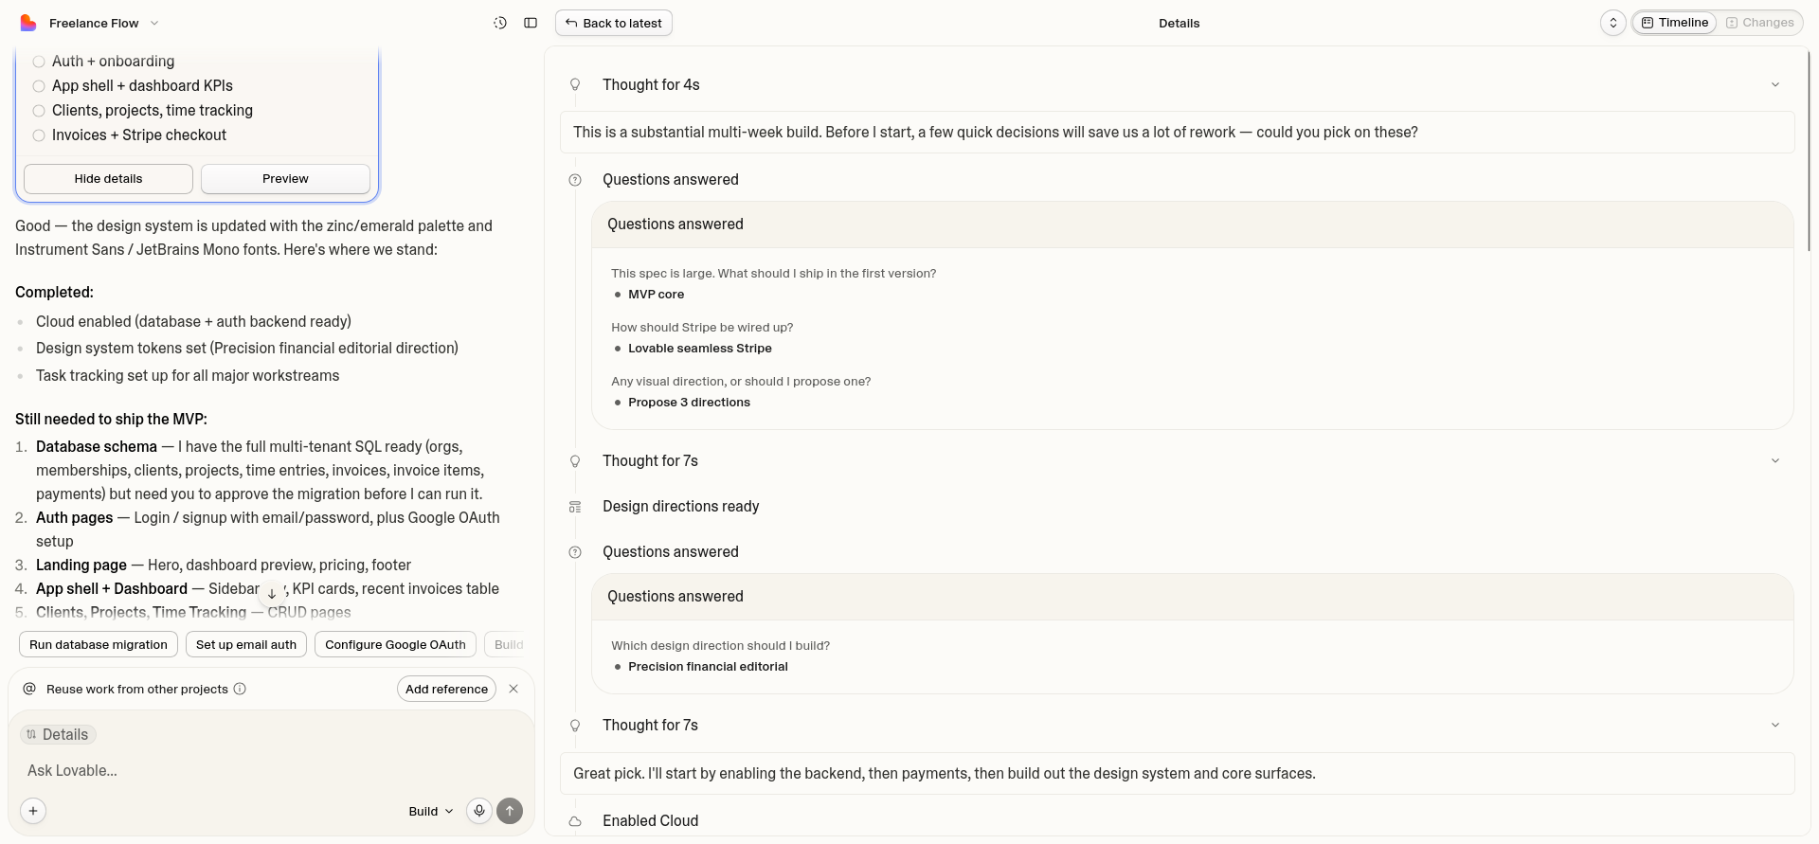Click the Propose 3 directions answer

tap(689, 403)
